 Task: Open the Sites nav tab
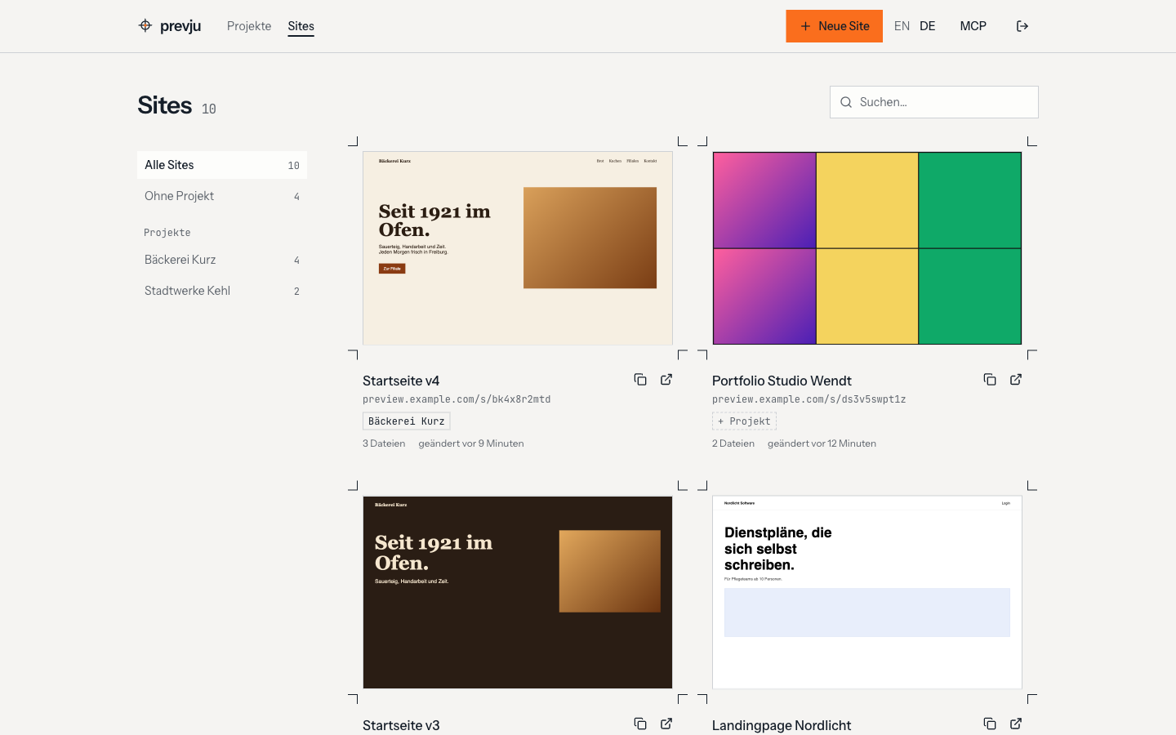(x=301, y=26)
